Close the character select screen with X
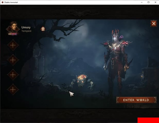This screenshot has height=123, width=159. pos(154,24)
